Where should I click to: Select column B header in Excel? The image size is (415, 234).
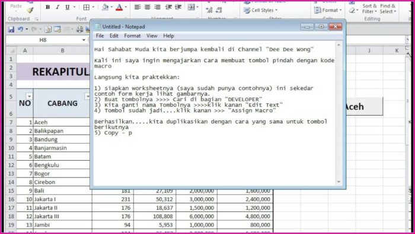[62, 50]
